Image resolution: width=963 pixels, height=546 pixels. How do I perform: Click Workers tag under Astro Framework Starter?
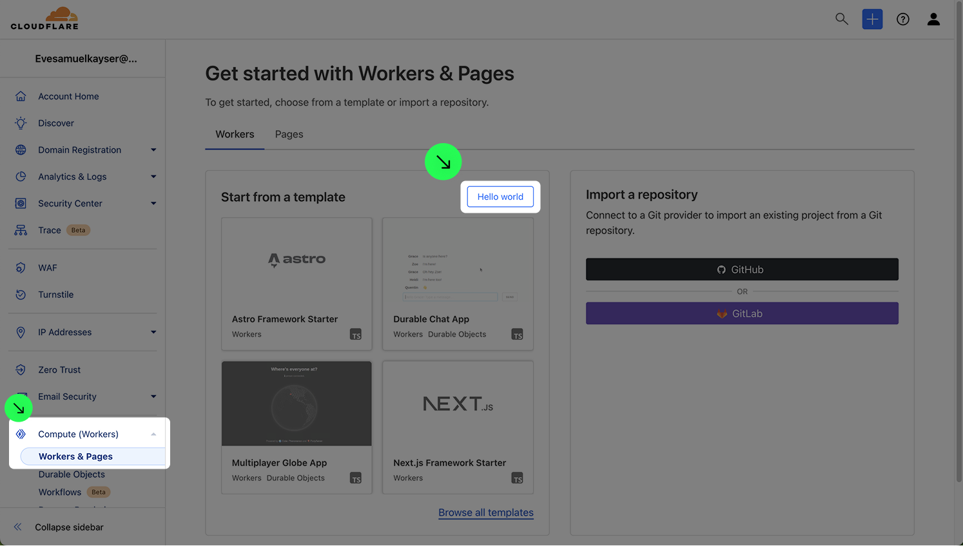(247, 335)
